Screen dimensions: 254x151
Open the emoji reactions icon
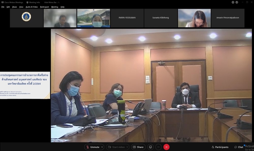tap(151, 147)
